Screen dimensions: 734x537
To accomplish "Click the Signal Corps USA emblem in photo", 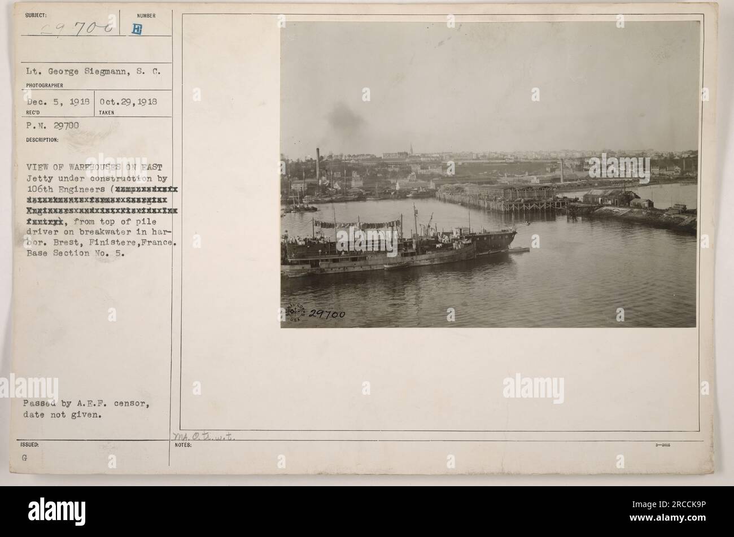I will (295, 313).
